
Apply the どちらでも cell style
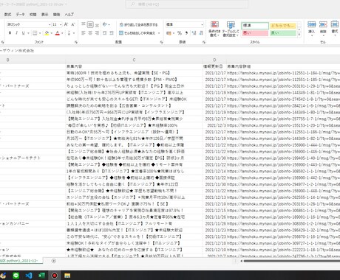282,26
